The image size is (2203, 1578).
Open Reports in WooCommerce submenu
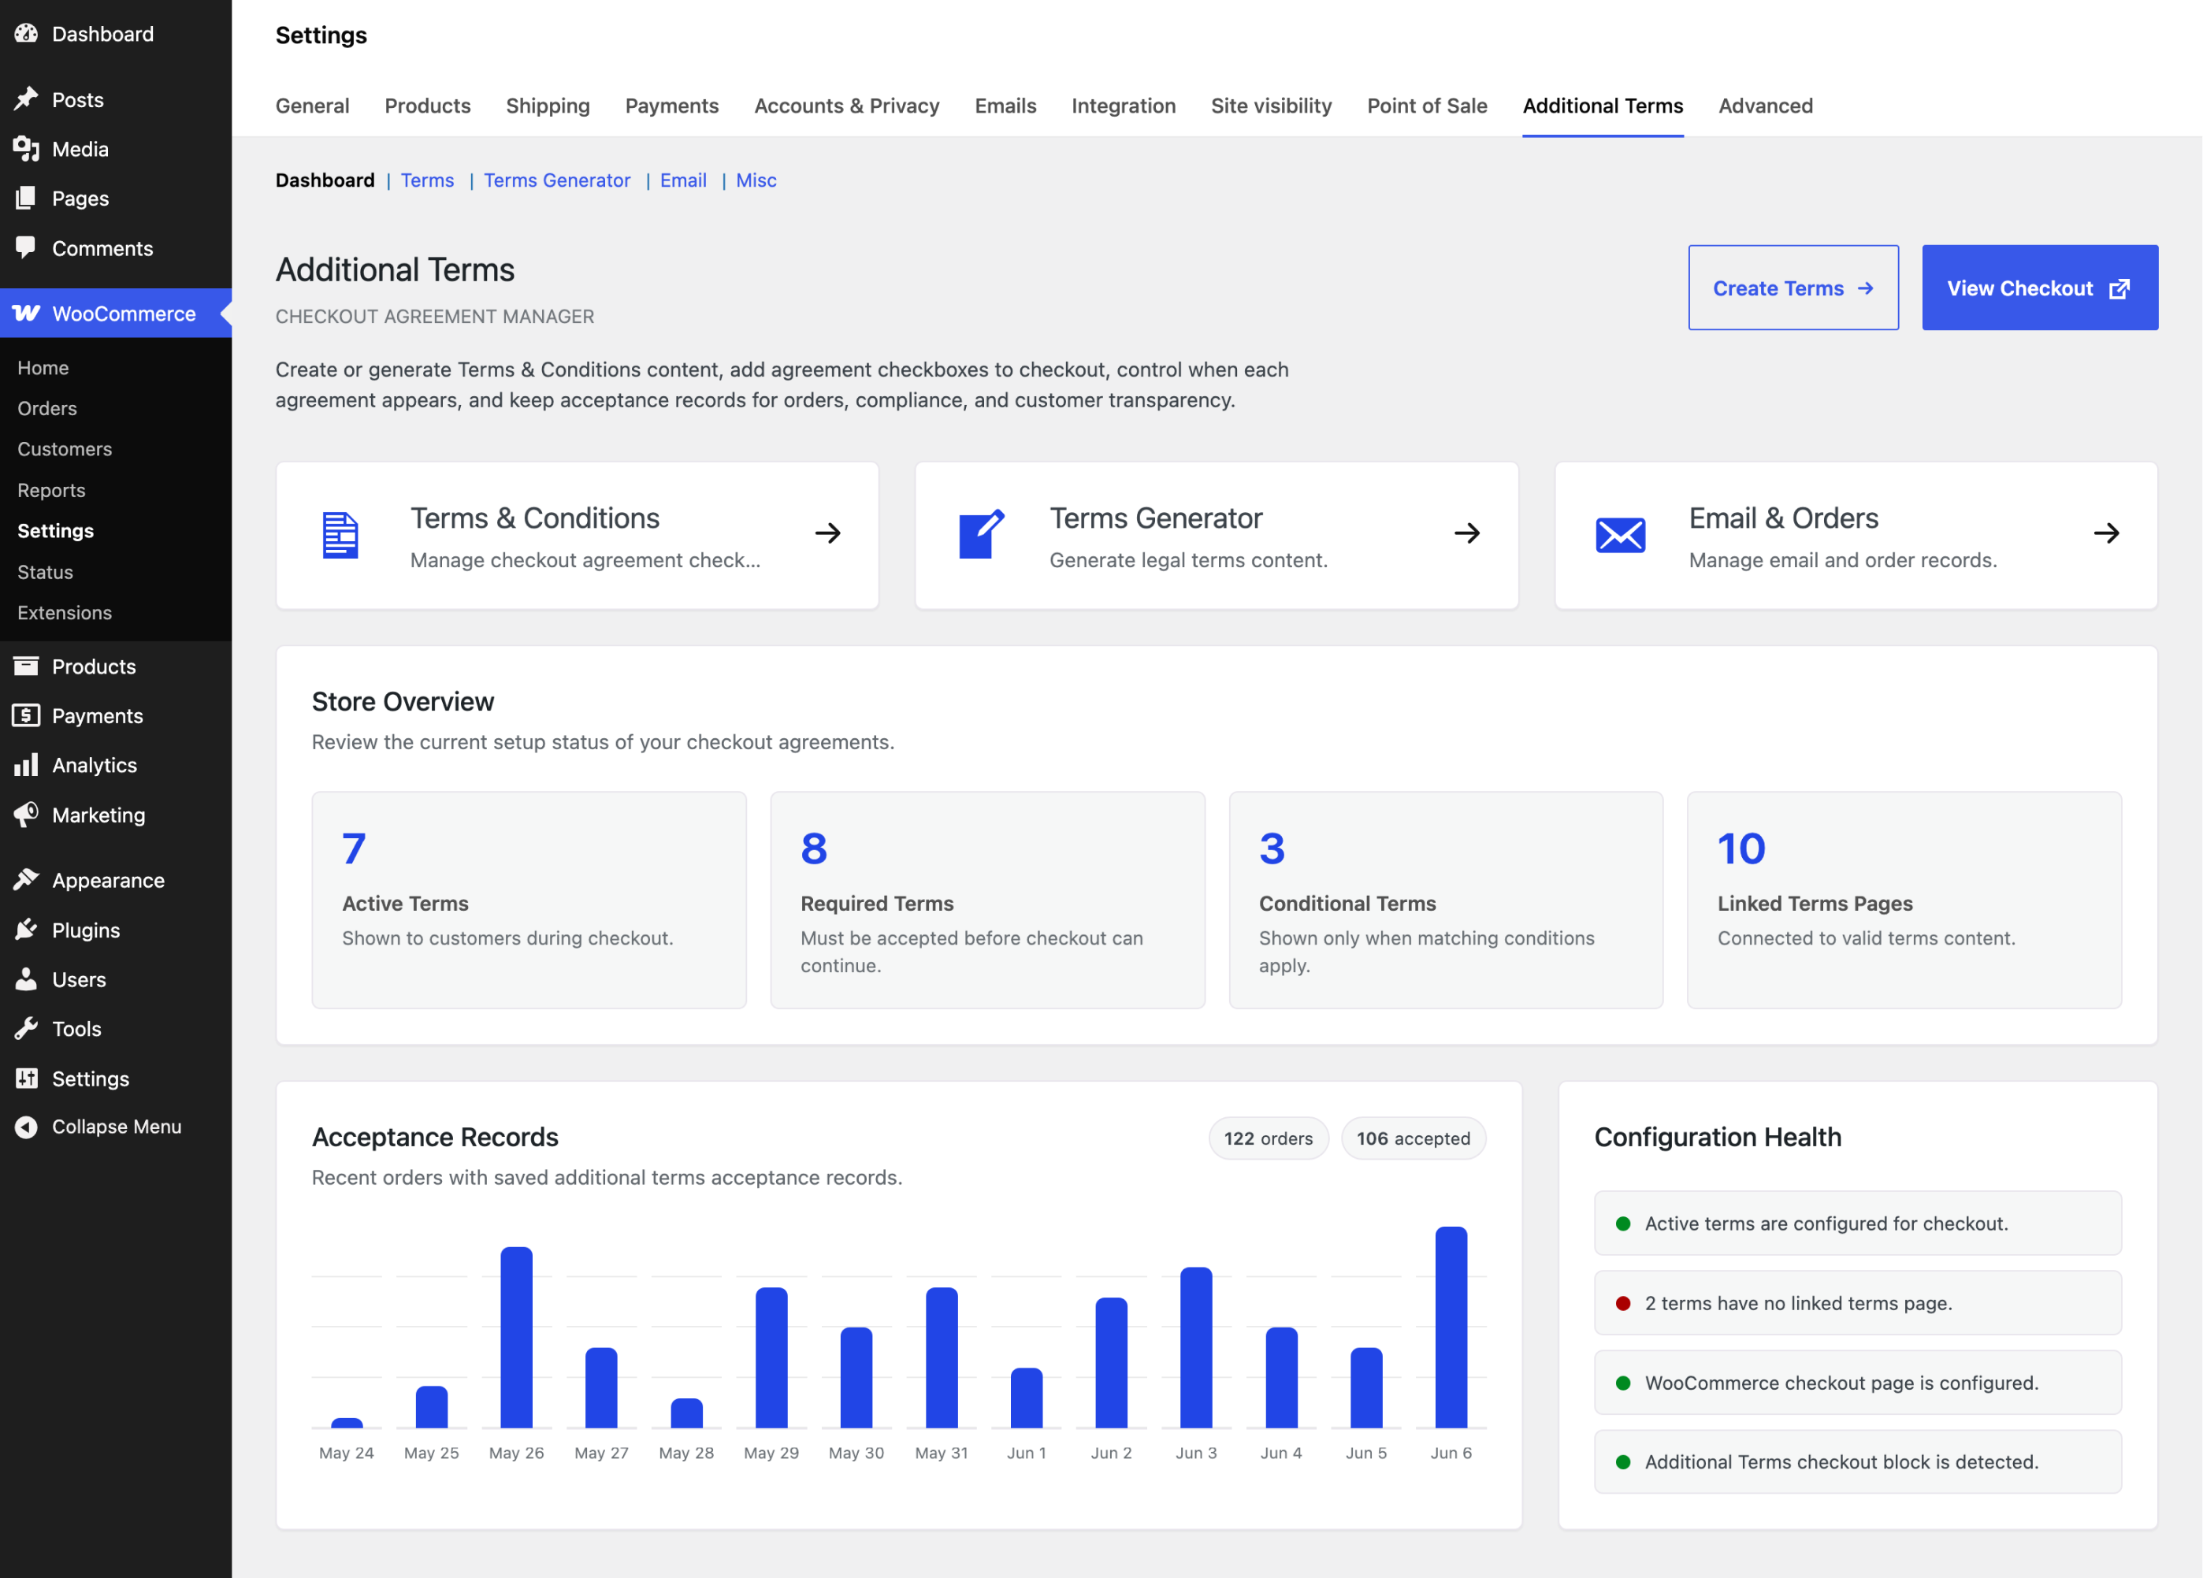(x=51, y=490)
